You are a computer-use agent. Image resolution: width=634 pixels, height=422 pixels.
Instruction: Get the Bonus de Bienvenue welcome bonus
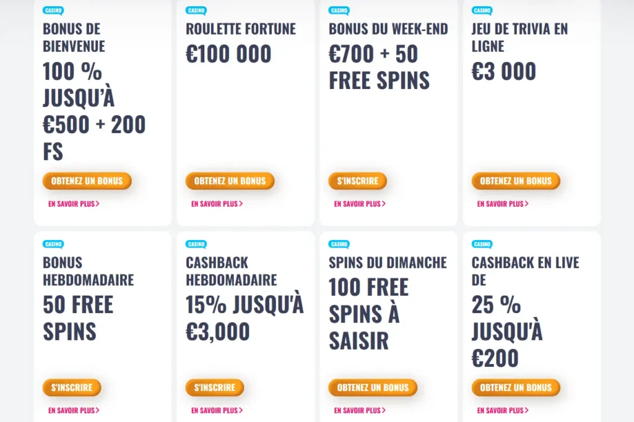[x=87, y=181]
